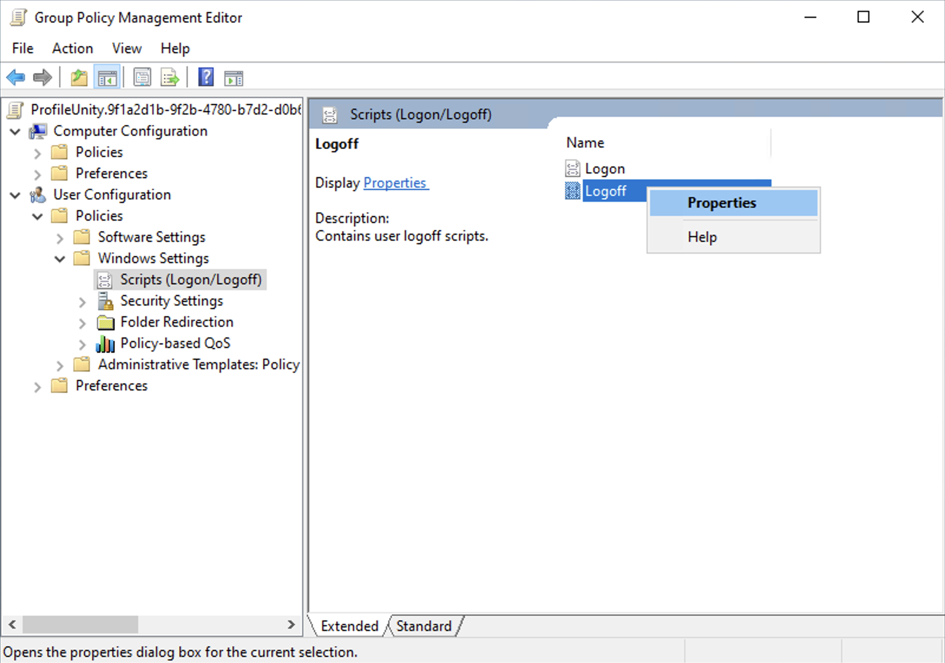Switch to the Standard tab

coord(424,626)
